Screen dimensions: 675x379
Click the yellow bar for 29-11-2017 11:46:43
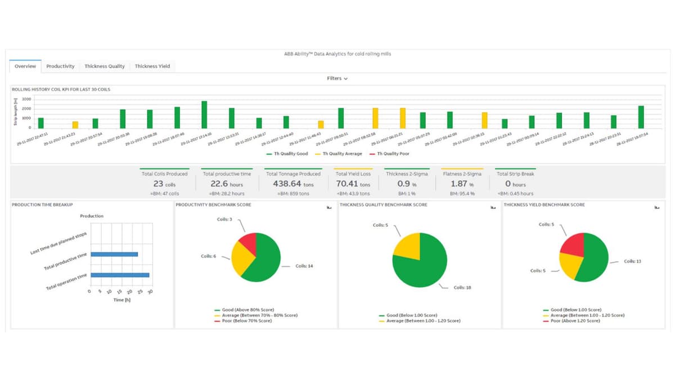tap(321, 125)
